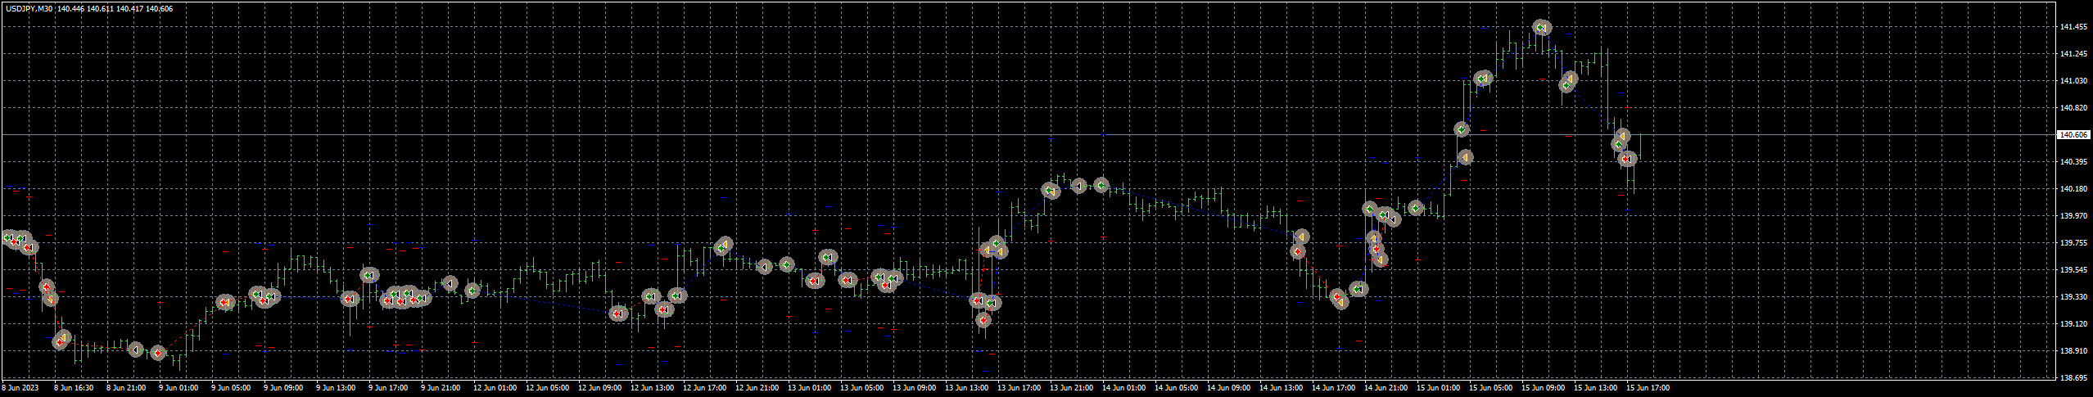Click the 138.910 price scale label
Screen dimensions: 2093x397
2072,351
